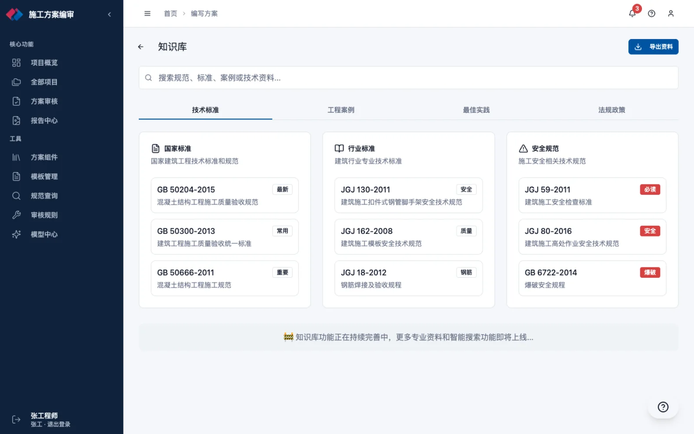Click the red 必读 tag
694x434 pixels.
[x=650, y=190]
